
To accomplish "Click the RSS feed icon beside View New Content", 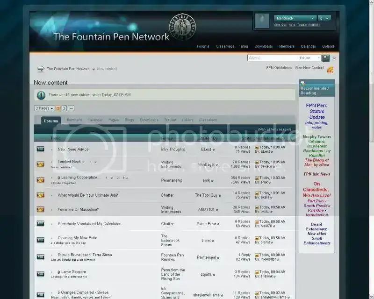I will 330,68.
